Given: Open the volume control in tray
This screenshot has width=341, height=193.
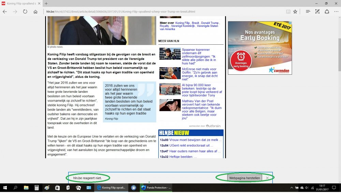Looking at the screenshot, I should point(307,188).
